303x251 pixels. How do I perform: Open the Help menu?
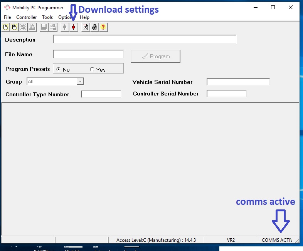84,17
